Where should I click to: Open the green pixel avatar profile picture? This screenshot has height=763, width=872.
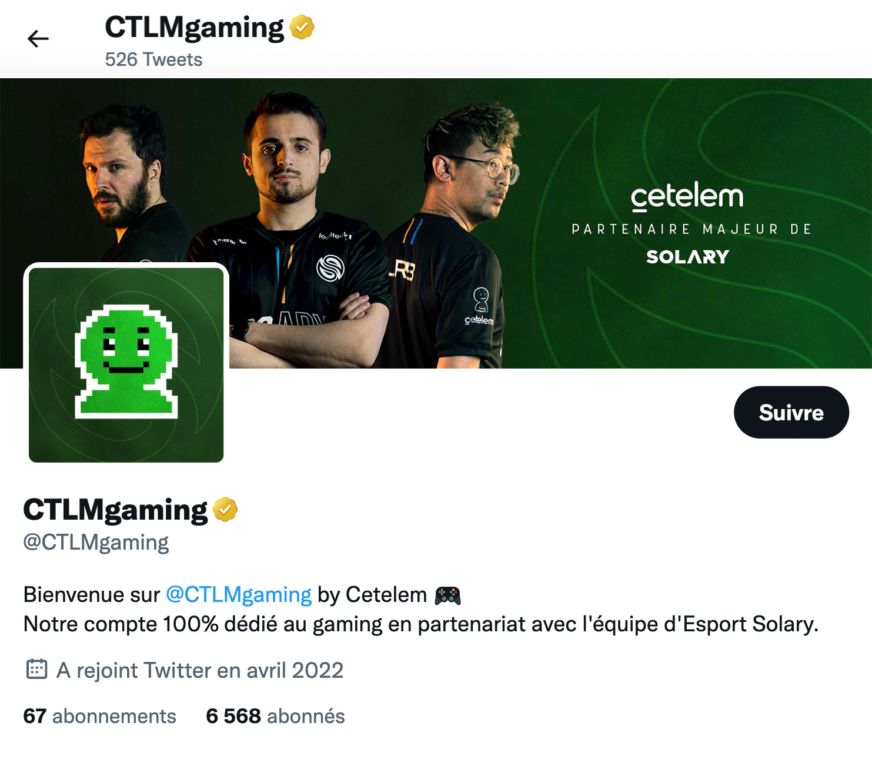pyautogui.click(x=126, y=364)
